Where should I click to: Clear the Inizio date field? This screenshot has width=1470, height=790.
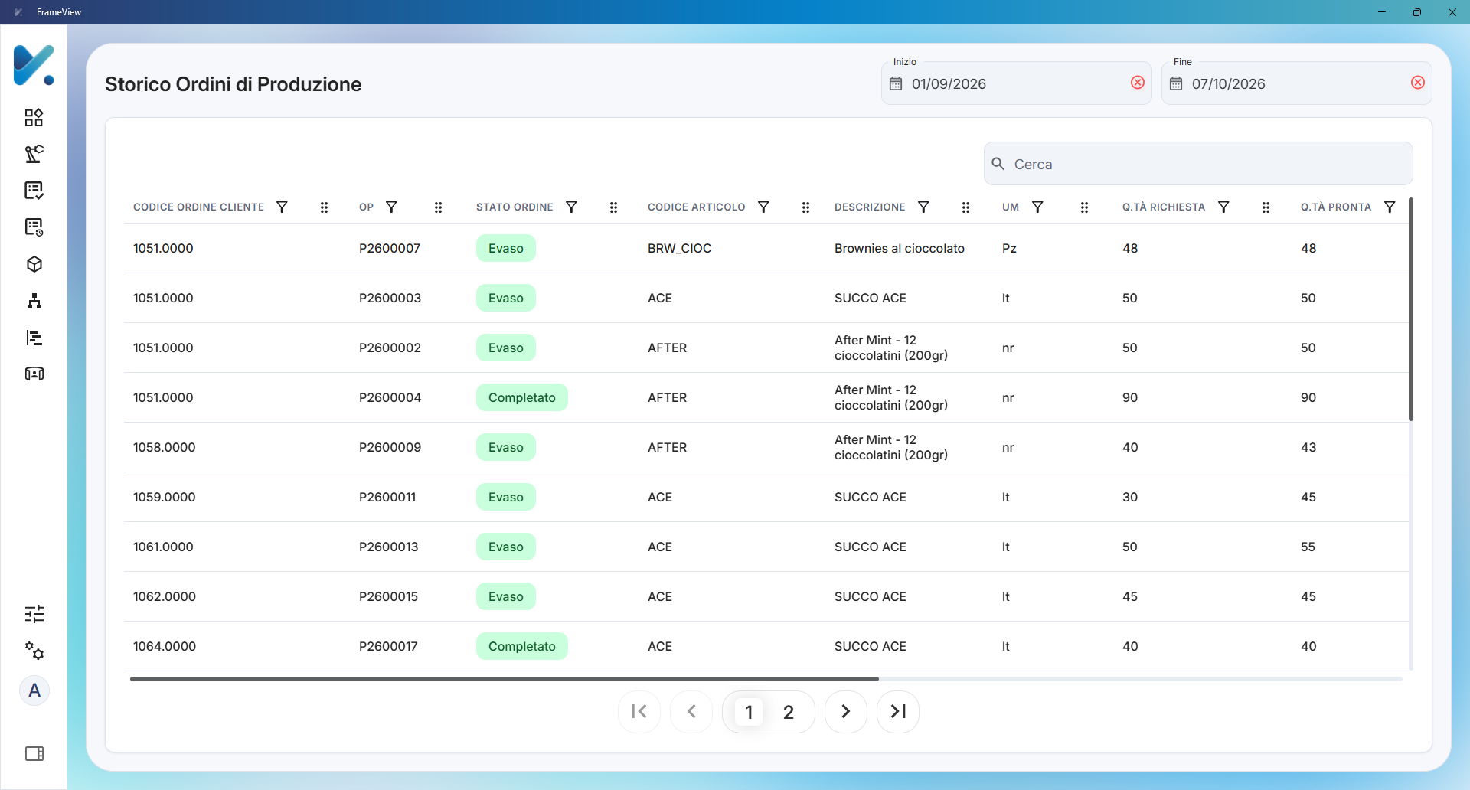click(1138, 83)
